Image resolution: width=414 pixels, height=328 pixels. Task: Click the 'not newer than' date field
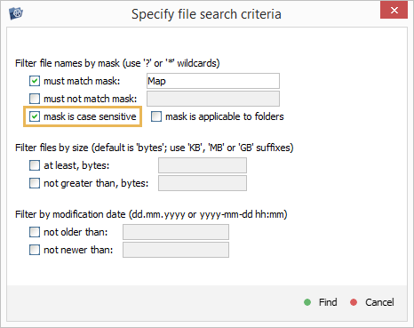176,250
